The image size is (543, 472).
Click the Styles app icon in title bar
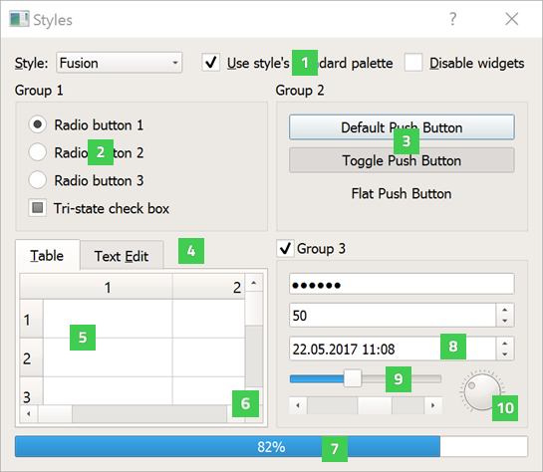[x=19, y=19]
